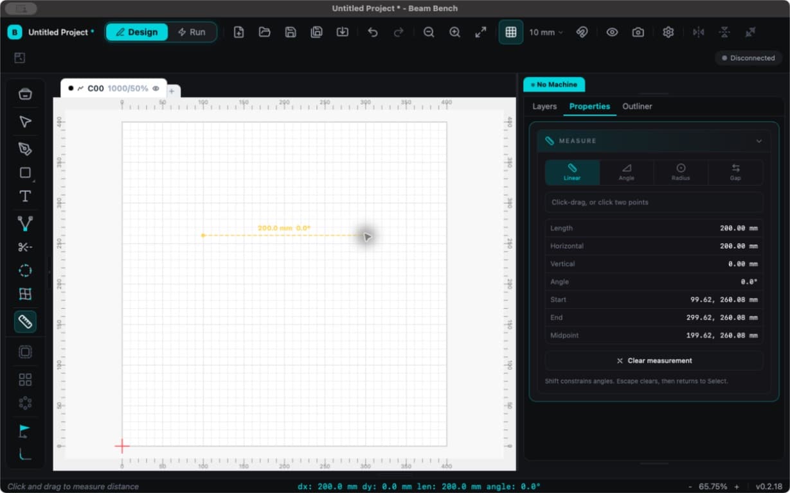Screen dimensions: 790x493
Task: Click the End 299.62, 260.08 value
Action: pos(723,318)
